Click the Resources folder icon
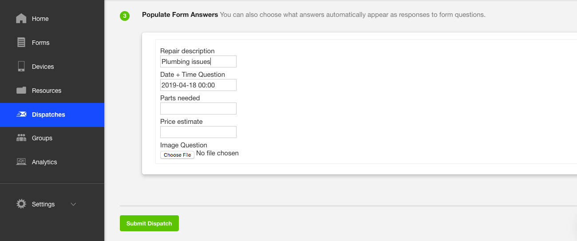This screenshot has width=577, height=241. pyautogui.click(x=21, y=91)
